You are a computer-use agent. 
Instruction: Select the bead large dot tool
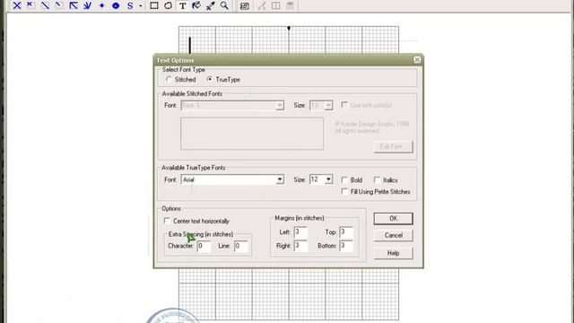pos(116,5)
